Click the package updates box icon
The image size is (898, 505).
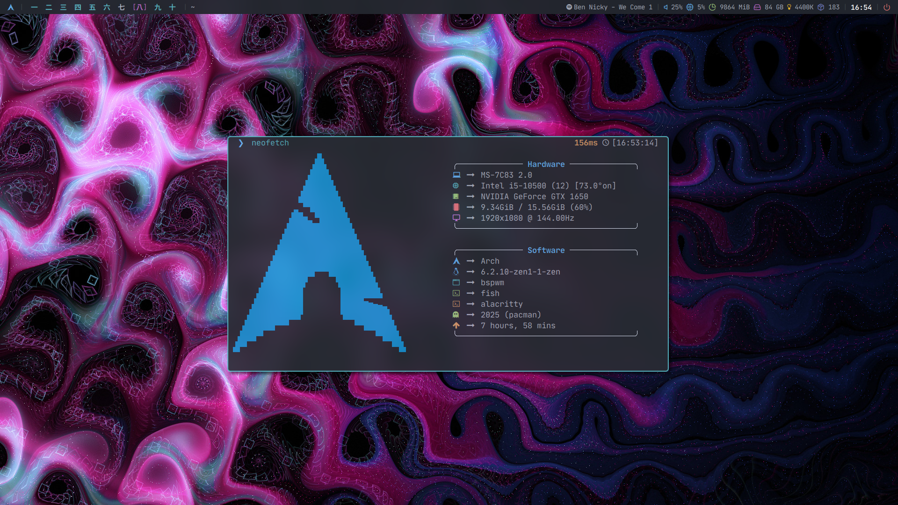pyautogui.click(x=820, y=7)
